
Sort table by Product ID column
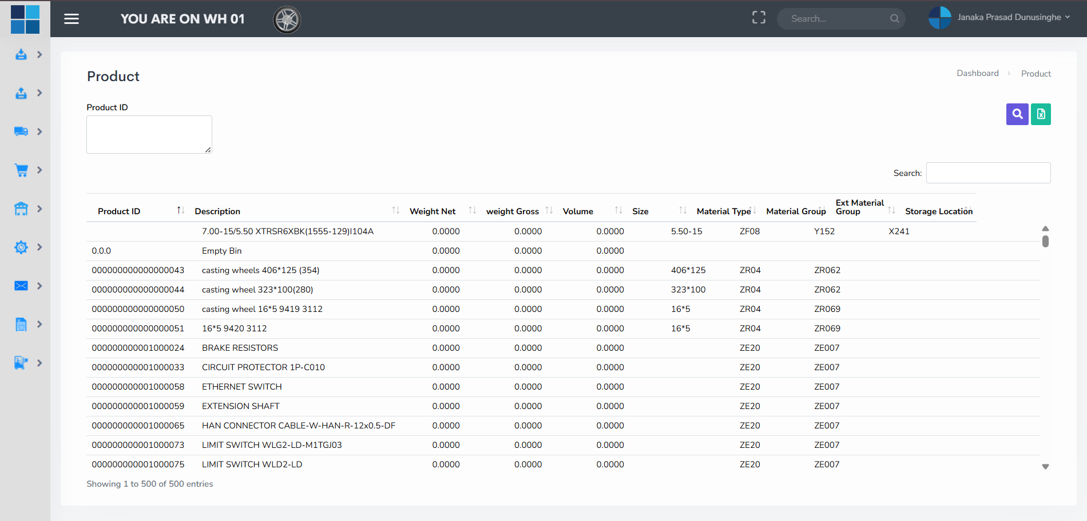coord(119,211)
